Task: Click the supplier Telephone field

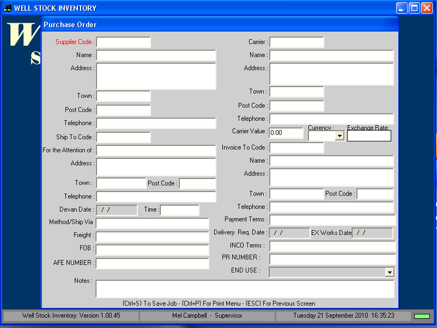Action: 156,123
